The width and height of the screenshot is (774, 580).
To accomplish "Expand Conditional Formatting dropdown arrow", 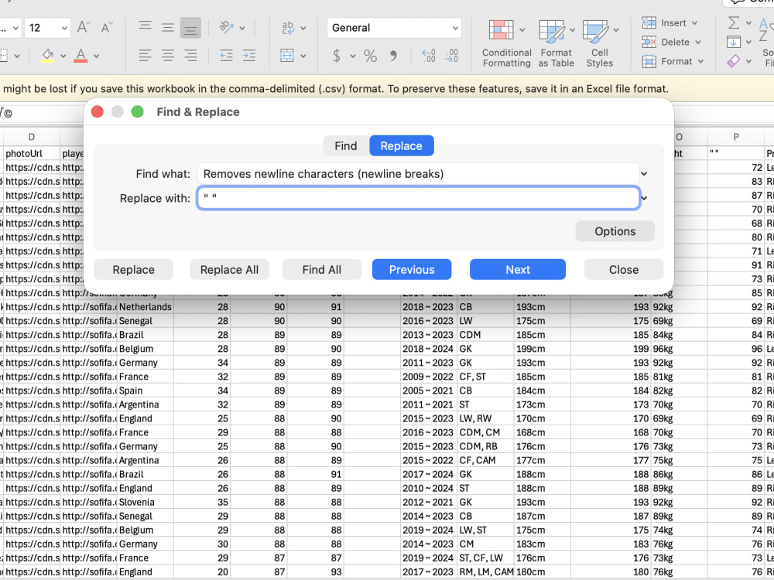I will (x=522, y=30).
